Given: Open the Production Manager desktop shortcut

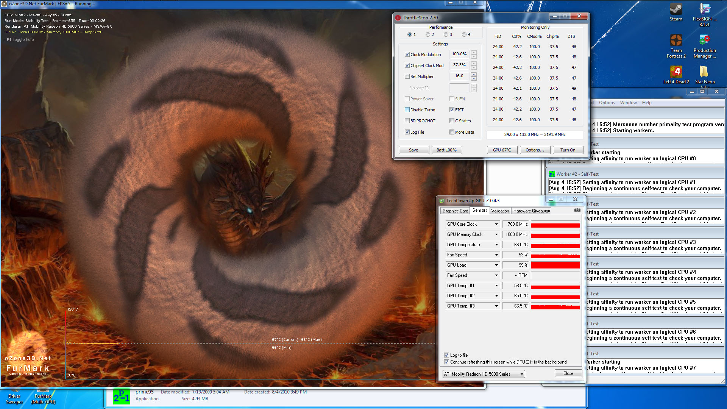Looking at the screenshot, I should pos(704,46).
